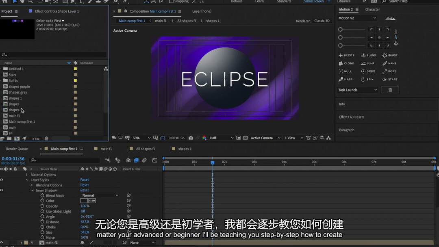
Task: Click the WARP tool in Motion 2
Action: [x=346, y=80]
